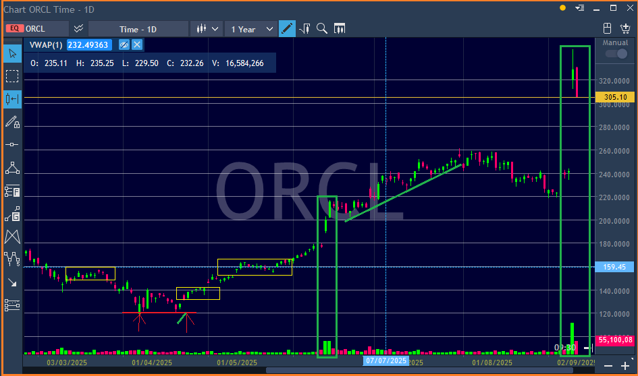
Task: Open the Fibonacci retracement tool
Action: pos(12,191)
